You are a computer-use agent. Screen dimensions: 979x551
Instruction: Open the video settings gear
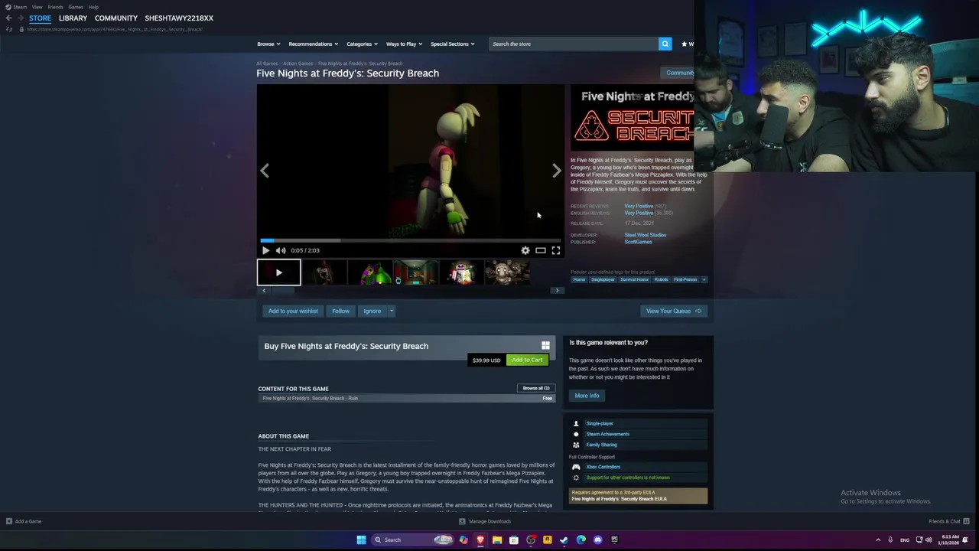click(525, 250)
